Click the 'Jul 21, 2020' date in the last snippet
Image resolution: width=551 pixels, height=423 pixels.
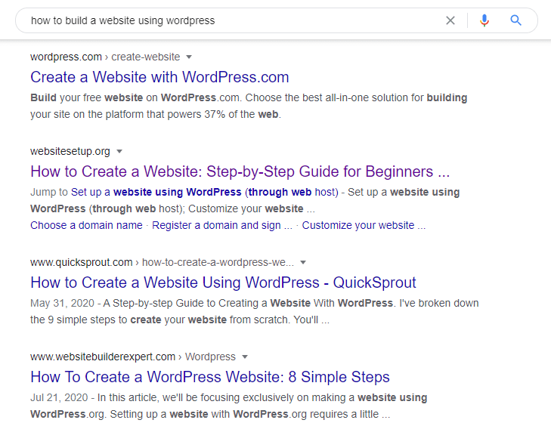(x=59, y=398)
